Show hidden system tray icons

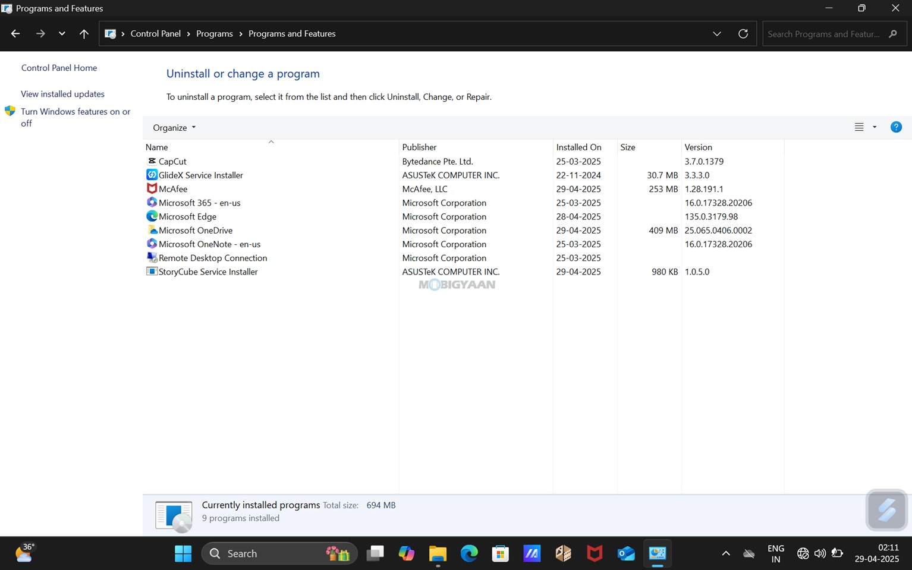point(726,553)
